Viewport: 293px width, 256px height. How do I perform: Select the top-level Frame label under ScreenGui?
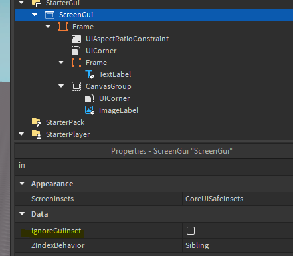point(83,27)
